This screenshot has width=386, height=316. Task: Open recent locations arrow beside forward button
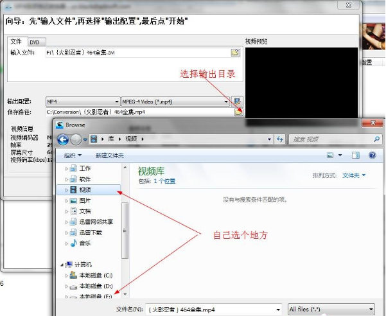tap(85, 139)
